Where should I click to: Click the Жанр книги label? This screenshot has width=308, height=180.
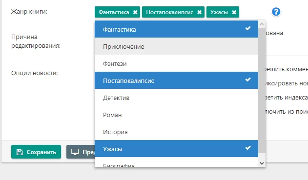(x=29, y=12)
